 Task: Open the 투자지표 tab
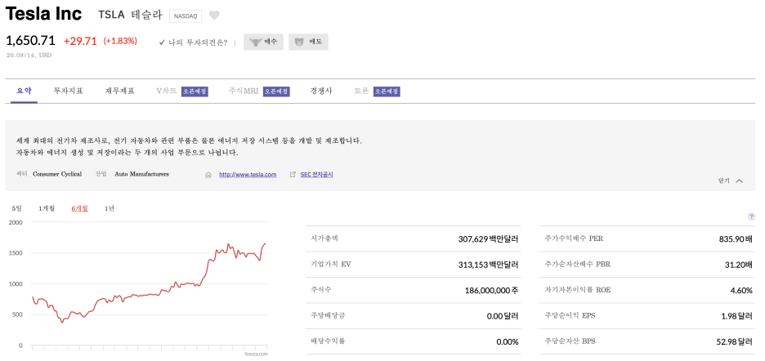pos(69,91)
